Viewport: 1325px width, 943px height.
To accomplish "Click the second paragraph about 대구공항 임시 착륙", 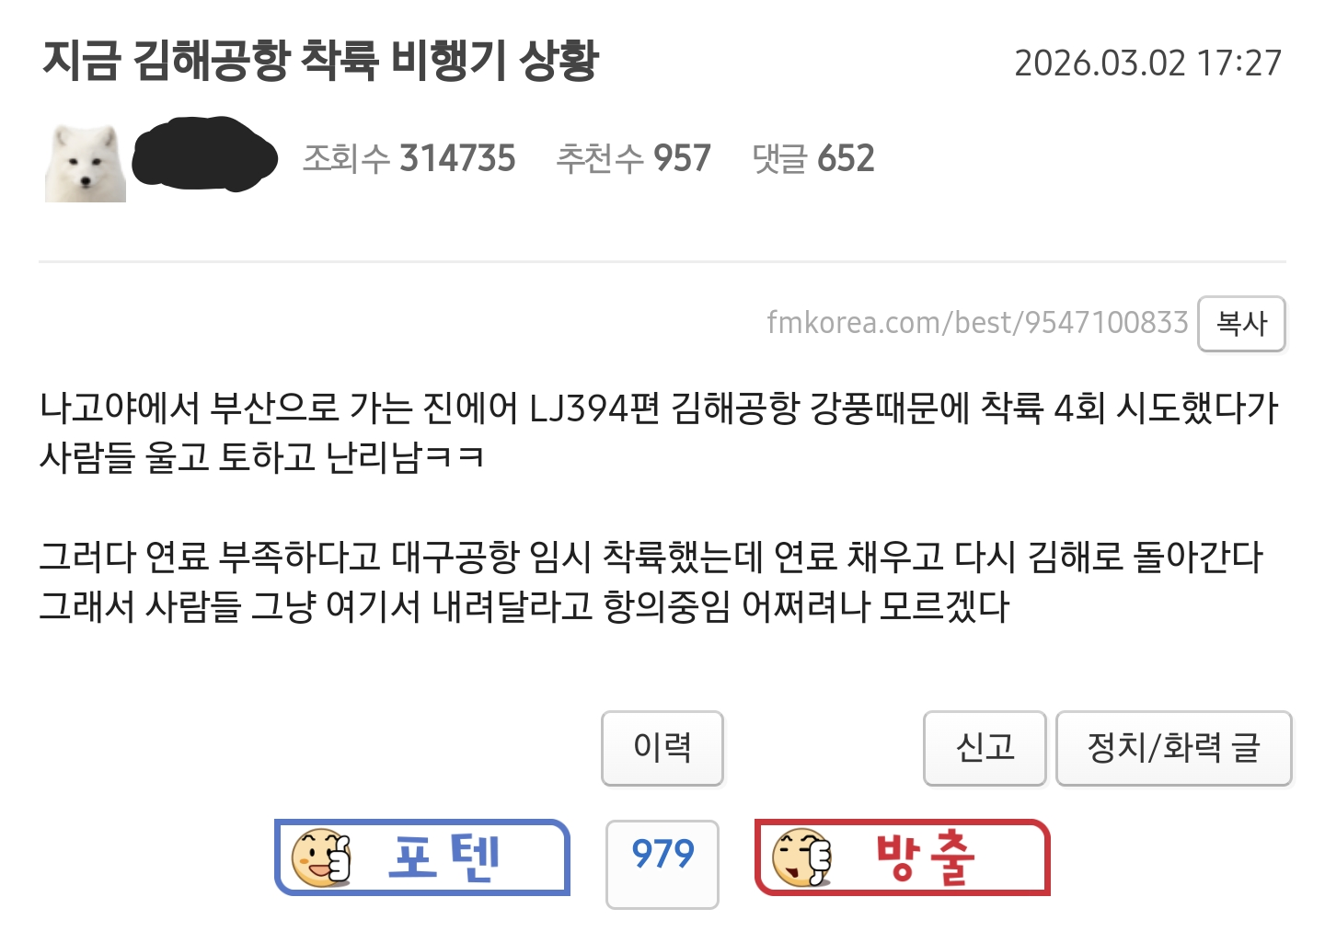I will coord(651,581).
